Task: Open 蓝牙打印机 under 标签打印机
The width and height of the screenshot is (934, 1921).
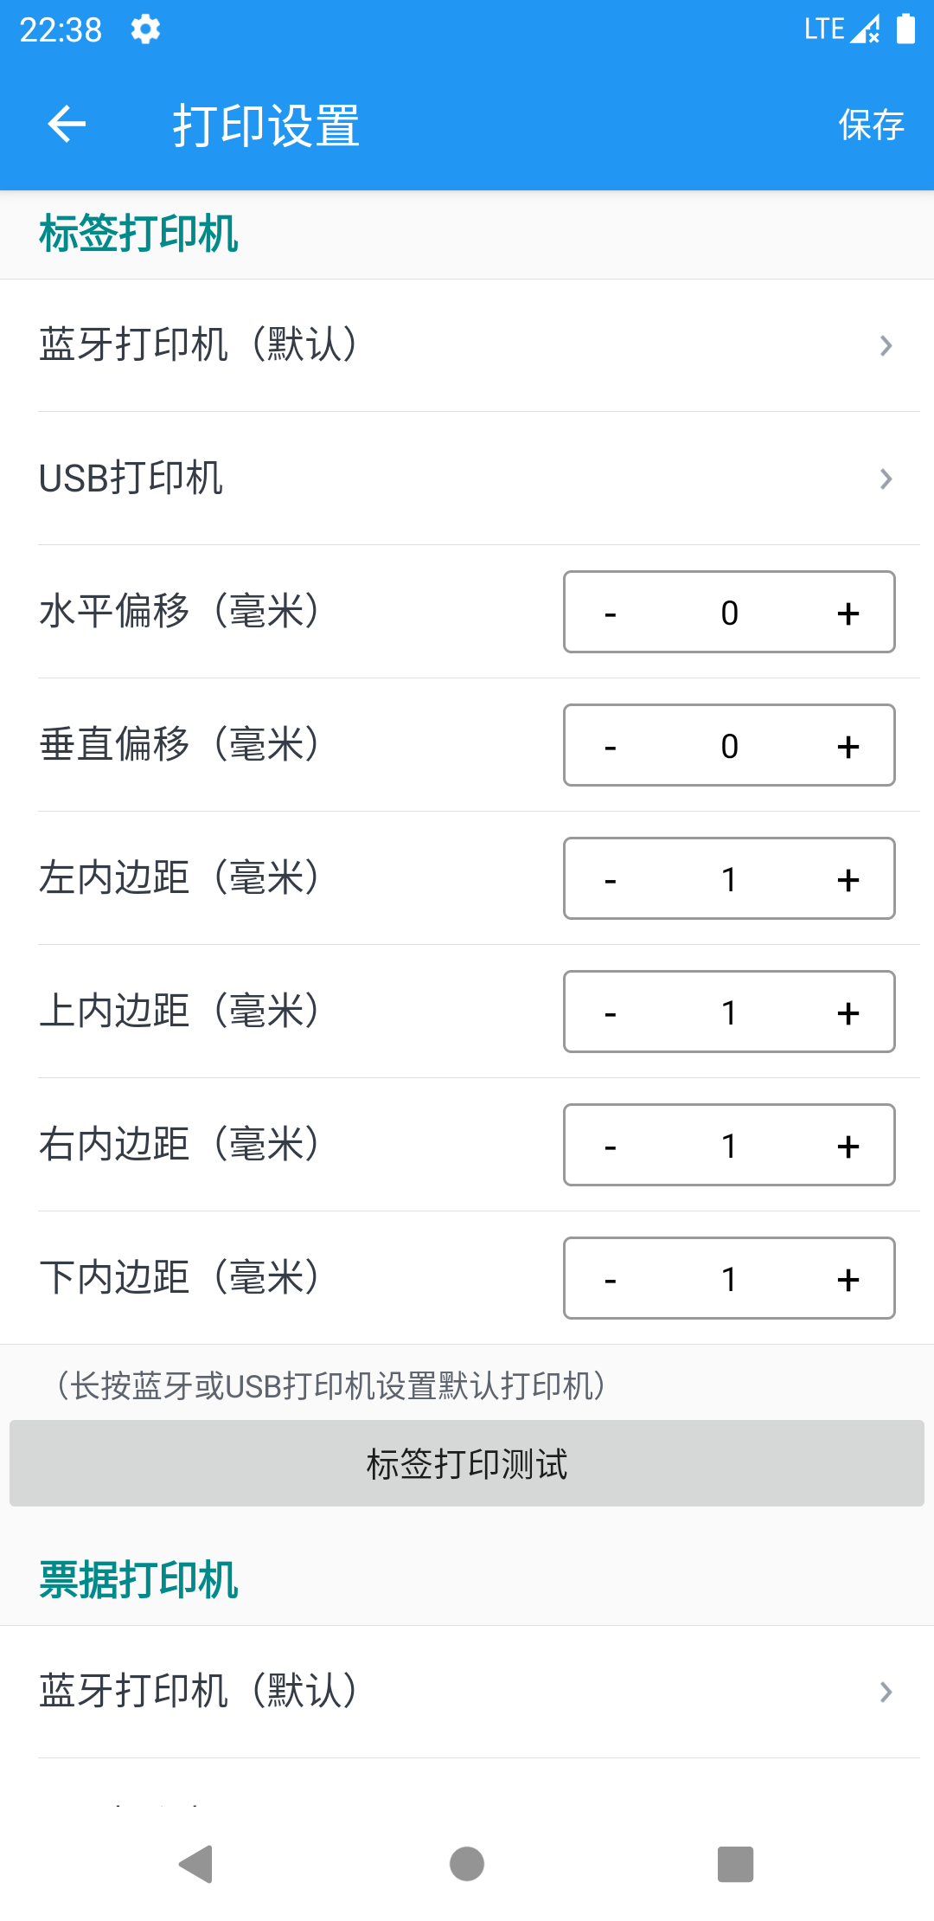Action: coord(199,345)
